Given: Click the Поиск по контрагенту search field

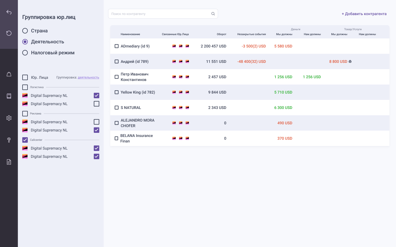Looking at the screenshot, I should pos(163,14).
